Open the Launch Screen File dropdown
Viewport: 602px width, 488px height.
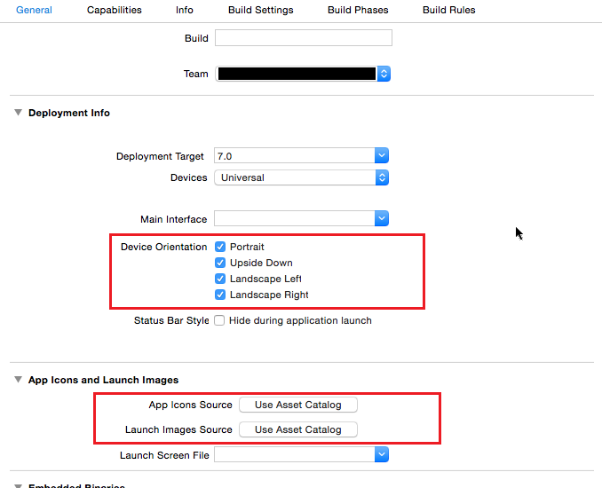coord(301,454)
